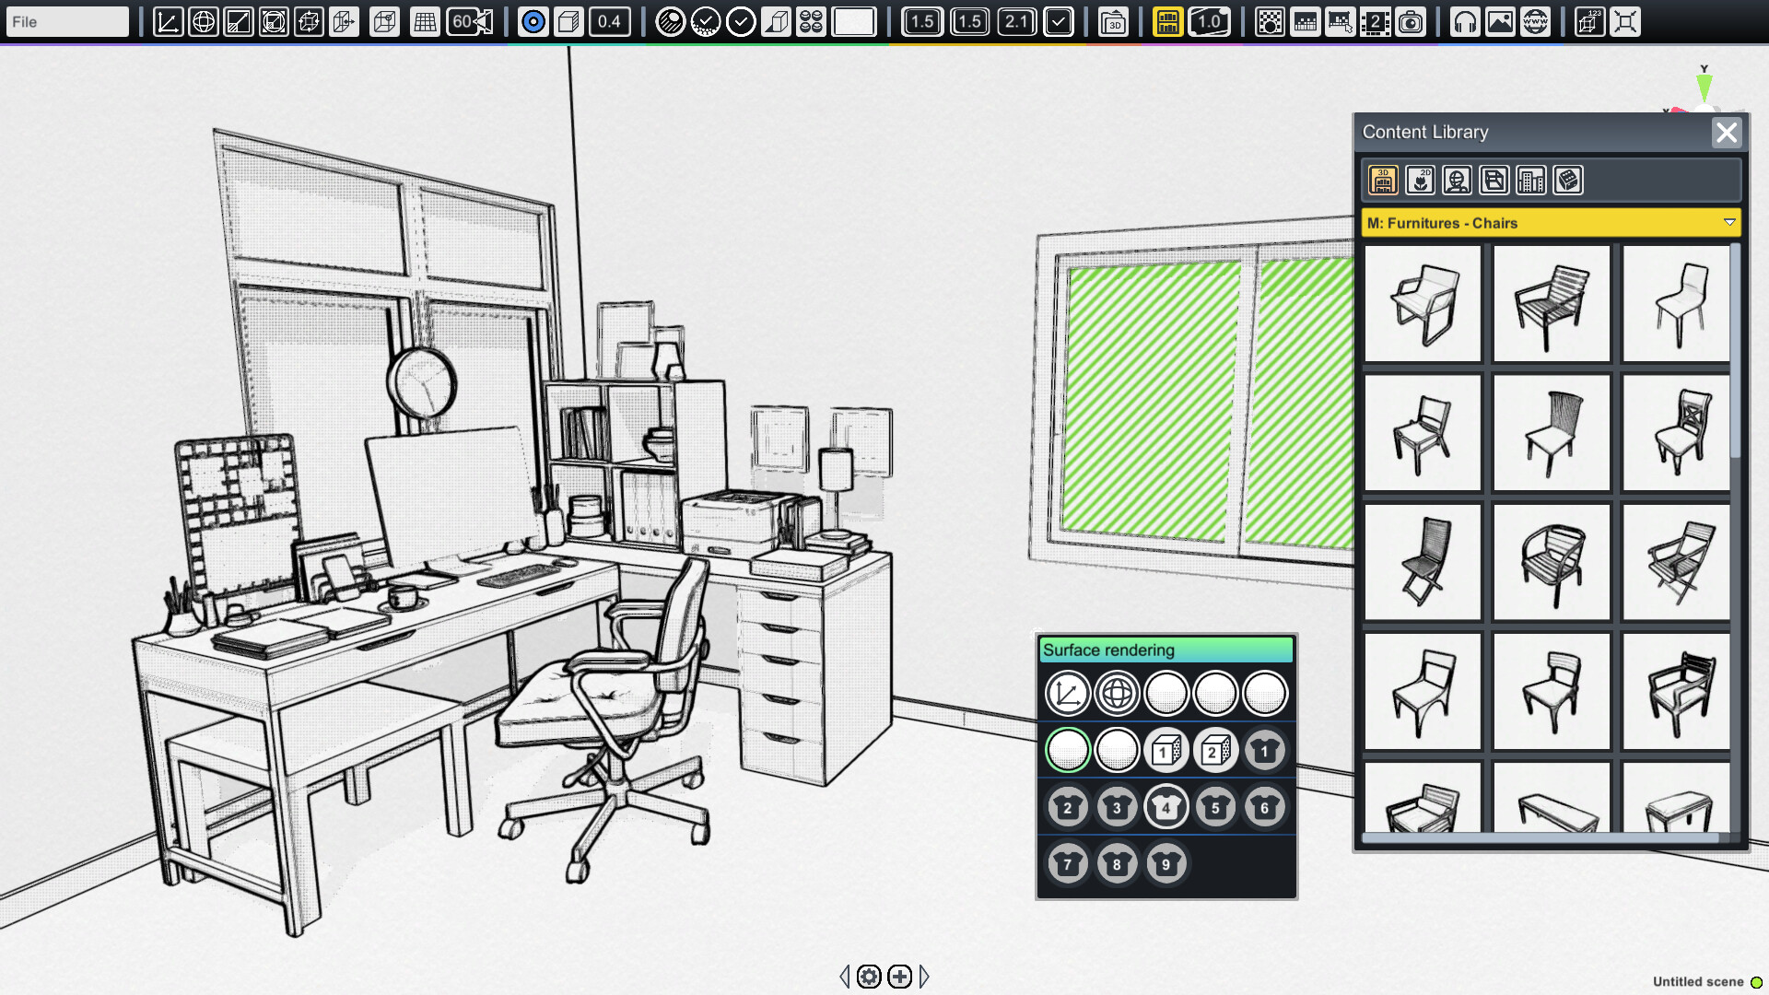Select the folding chair thumbnail in the library
The image size is (1769, 995).
(1422, 562)
